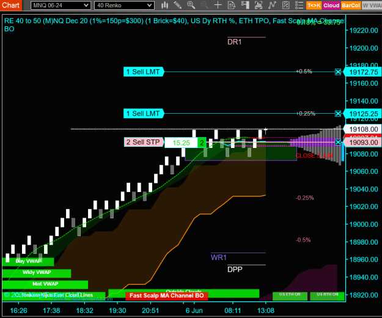Image resolution: width=382 pixels, height=318 pixels.
Task: Click the DR1 pivot label
Action: click(234, 42)
